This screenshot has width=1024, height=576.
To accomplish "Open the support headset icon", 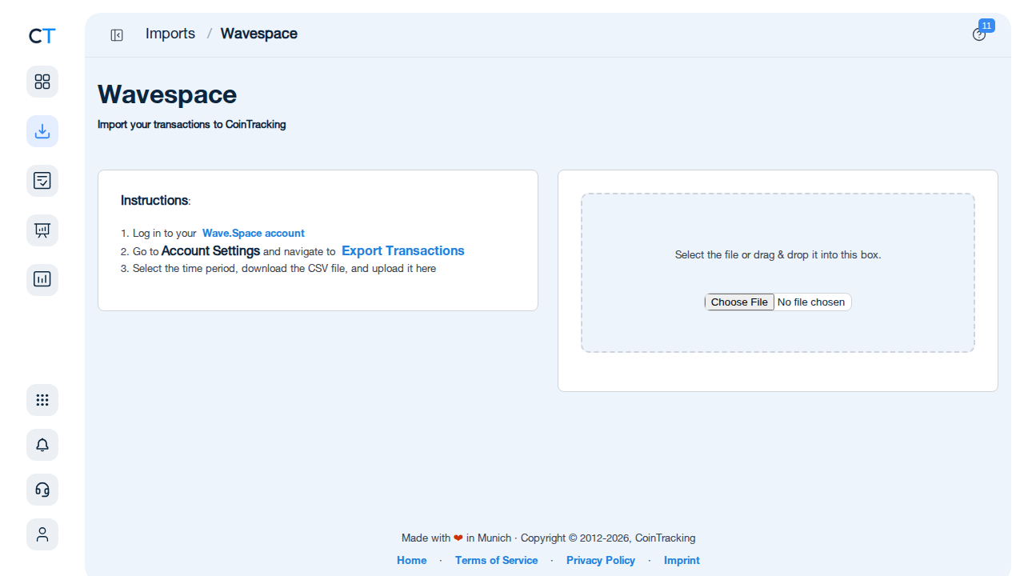I will point(42,490).
